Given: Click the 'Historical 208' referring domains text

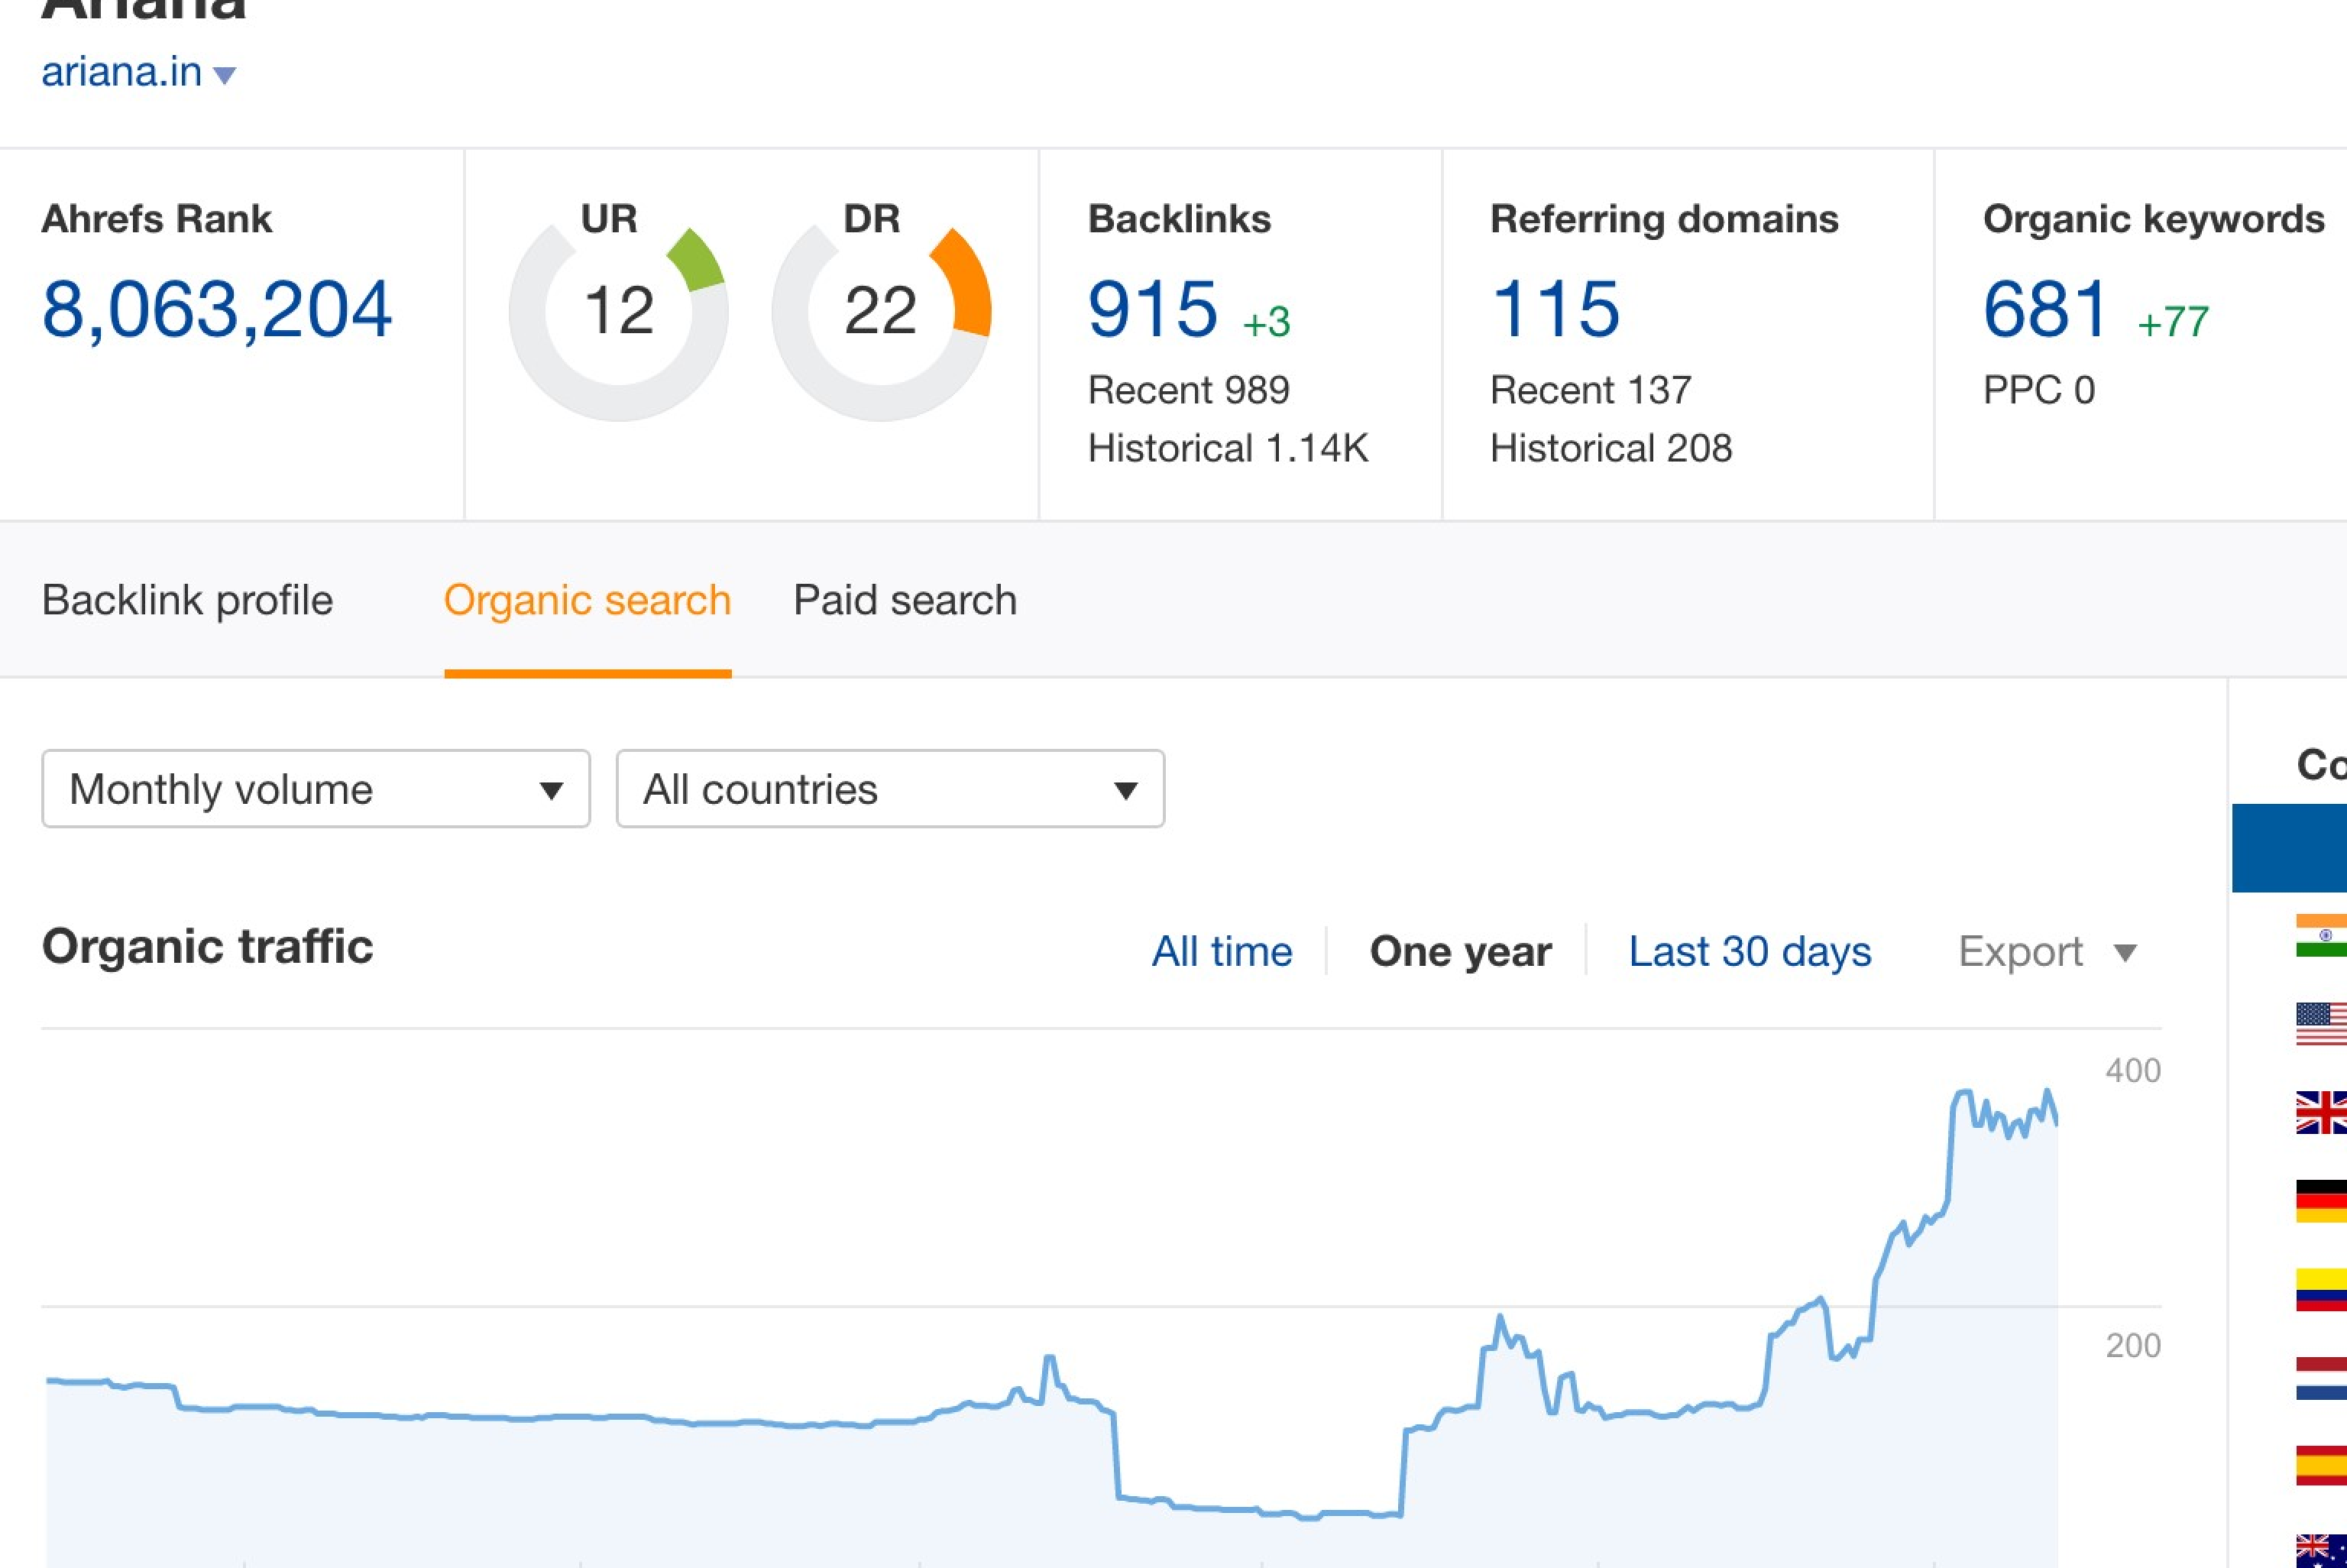Looking at the screenshot, I should point(1611,448).
